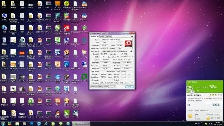Toggle the OpenCL checkbox in GPU-Z
The width and height of the screenshot is (224, 126).
click(101, 83)
